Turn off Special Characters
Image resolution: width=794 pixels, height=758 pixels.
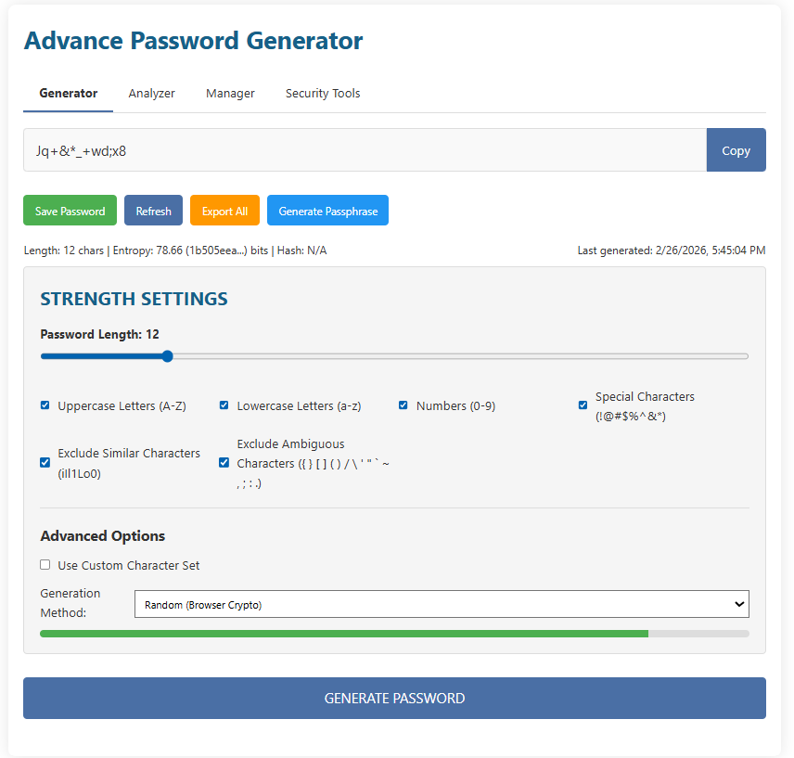point(583,405)
